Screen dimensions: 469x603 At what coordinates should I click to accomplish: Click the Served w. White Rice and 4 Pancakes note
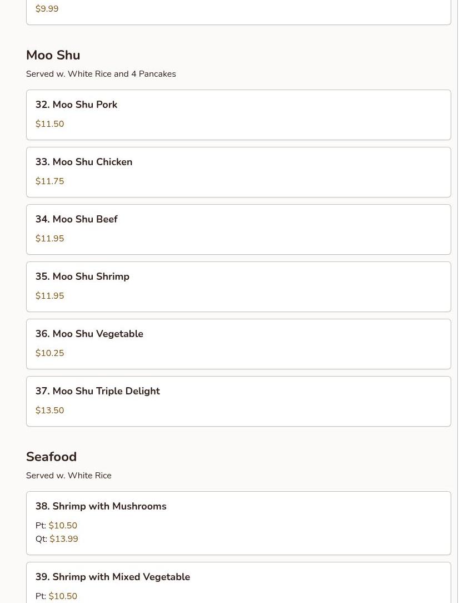click(101, 74)
